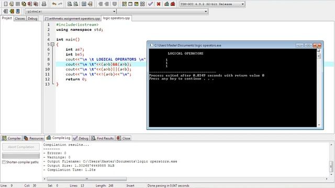
Task: Click the highlighted line 9 (a>b)&&(a>b) code
Action: [x=98, y=64]
